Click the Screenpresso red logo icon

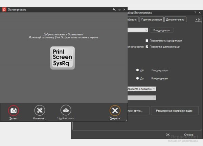(4, 9)
